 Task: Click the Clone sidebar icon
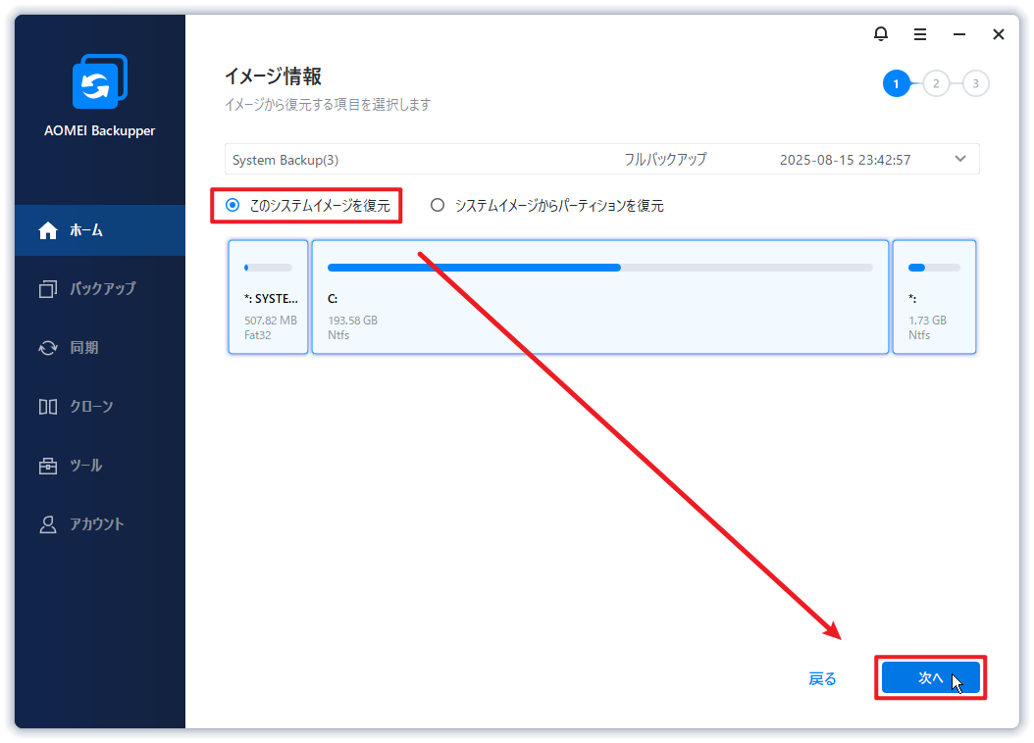[x=47, y=407]
